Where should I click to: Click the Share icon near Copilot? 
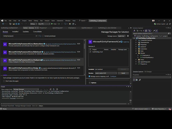click(167, 24)
